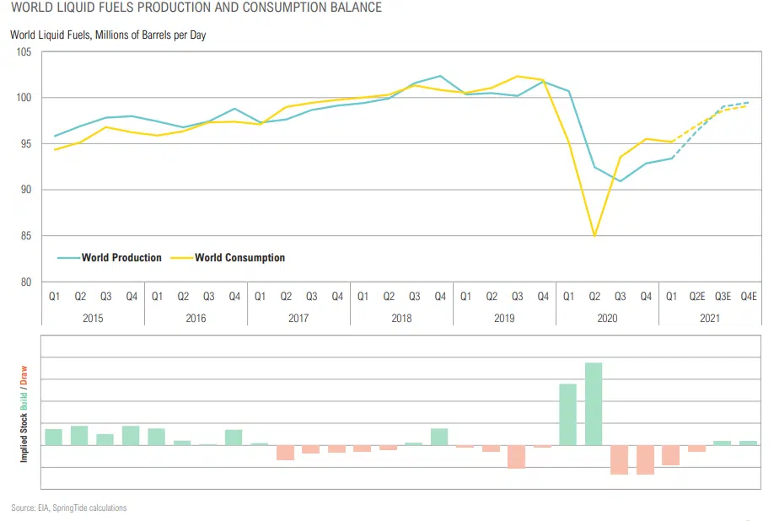This screenshot has height=521, width=774.
Task: Select the Millions of Barrels per Day subtitle
Action: [108, 35]
